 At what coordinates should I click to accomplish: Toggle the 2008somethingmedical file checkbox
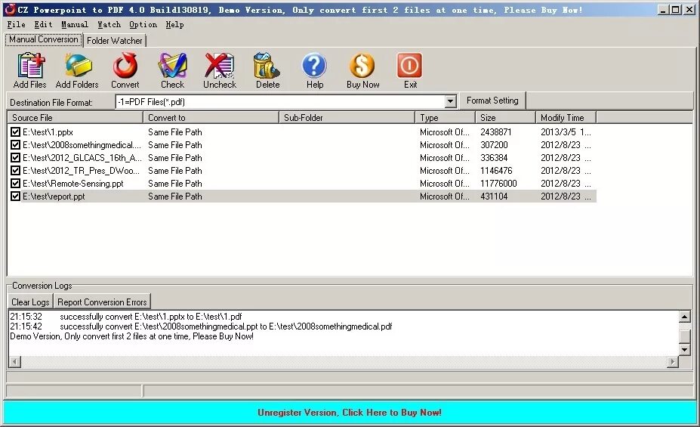[15, 145]
